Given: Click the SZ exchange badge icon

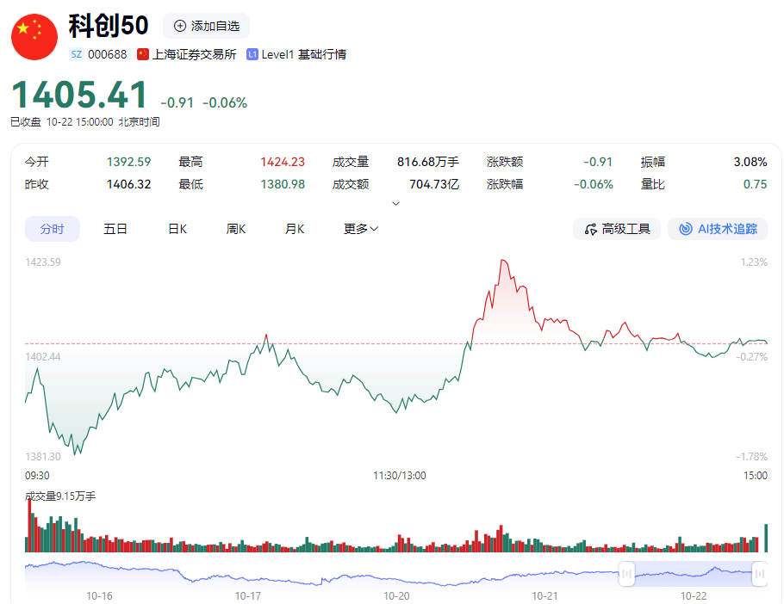Looking at the screenshot, I should click(76, 53).
